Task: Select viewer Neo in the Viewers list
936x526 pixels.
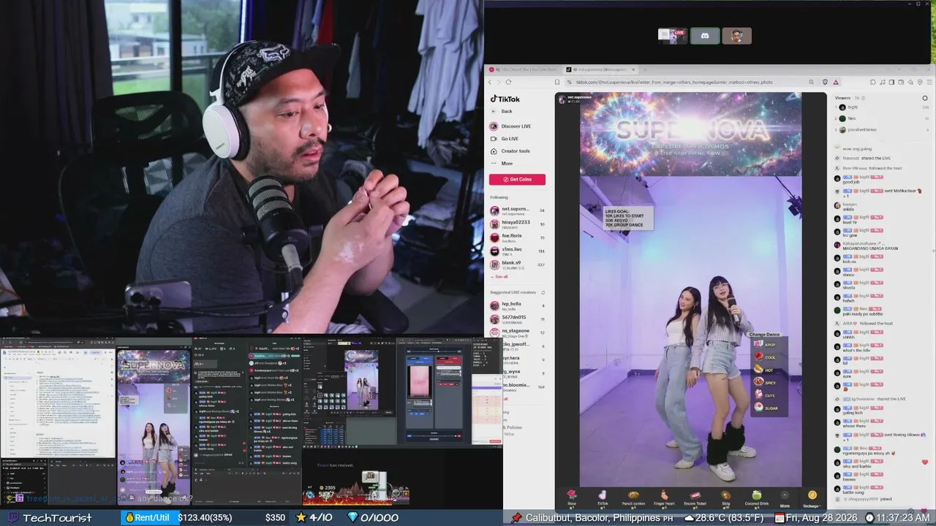Action: pos(851,118)
